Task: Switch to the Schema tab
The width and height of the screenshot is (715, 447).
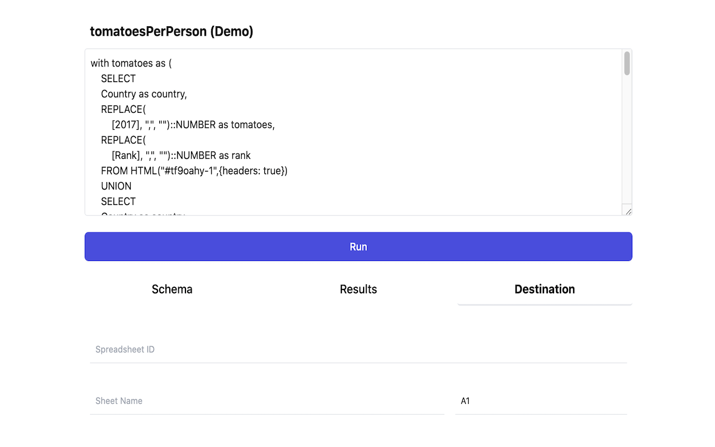Action: 172,289
